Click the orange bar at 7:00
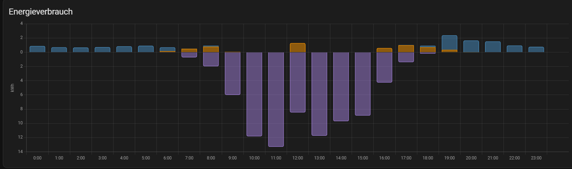572x169 pixels. coord(189,51)
